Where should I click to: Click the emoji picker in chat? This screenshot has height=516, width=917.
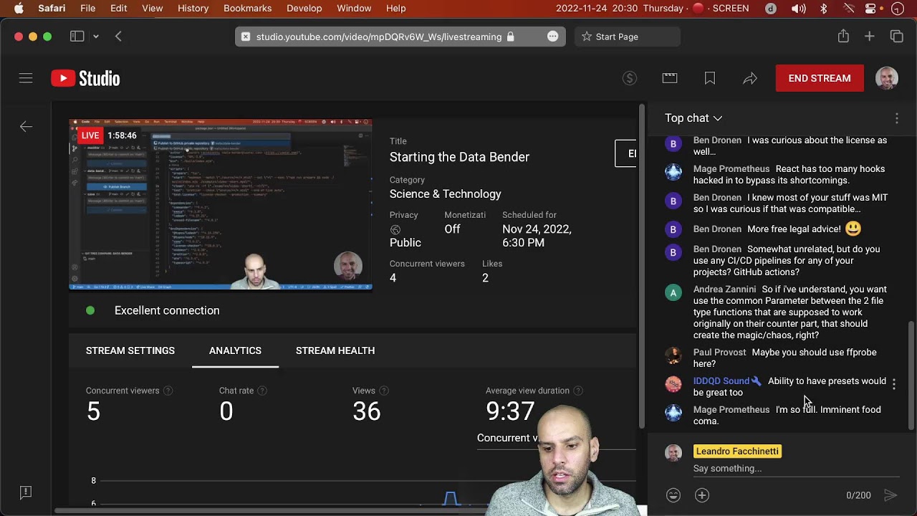click(x=673, y=495)
